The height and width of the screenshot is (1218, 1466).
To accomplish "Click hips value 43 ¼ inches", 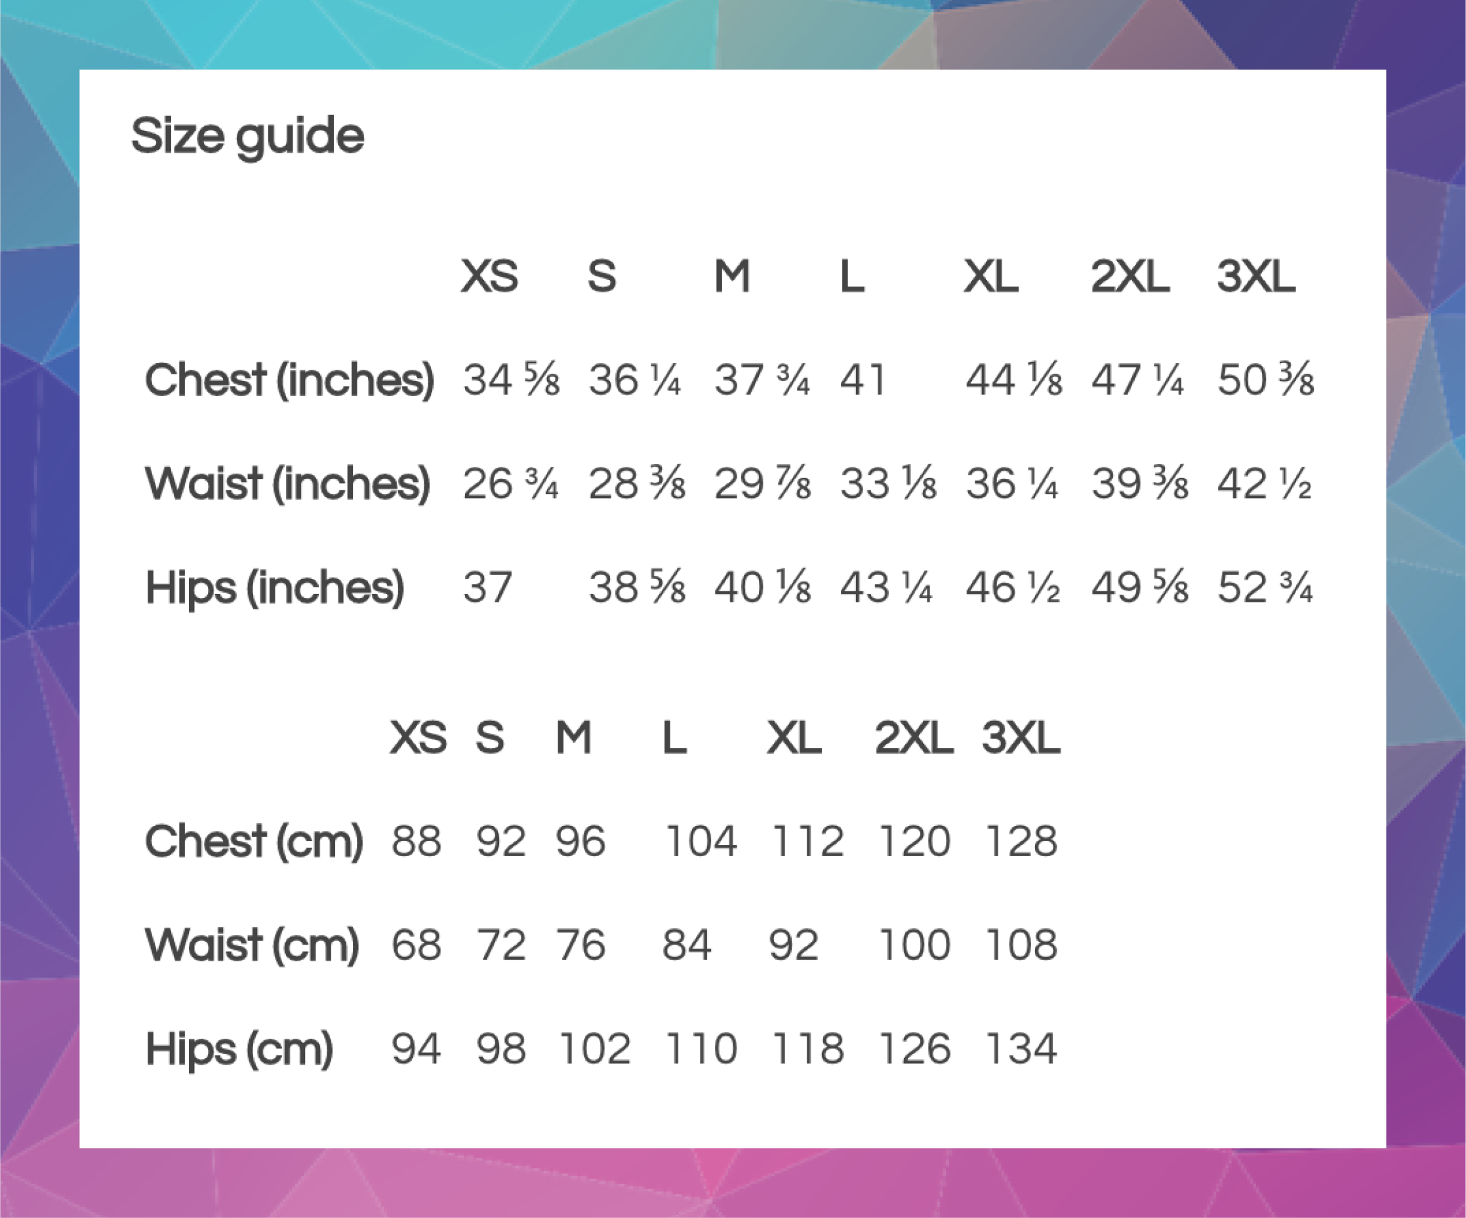I will click(x=887, y=587).
